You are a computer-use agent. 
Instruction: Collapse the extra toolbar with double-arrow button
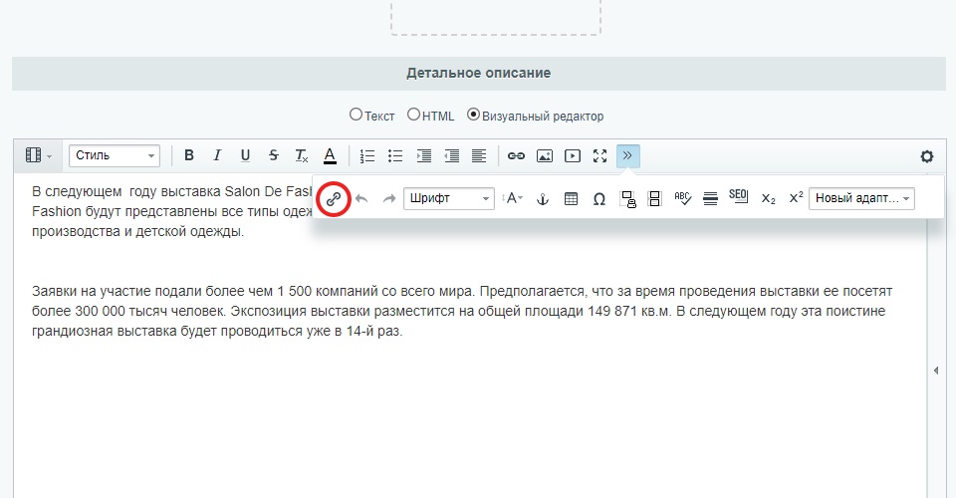pyautogui.click(x=627, y=156)
